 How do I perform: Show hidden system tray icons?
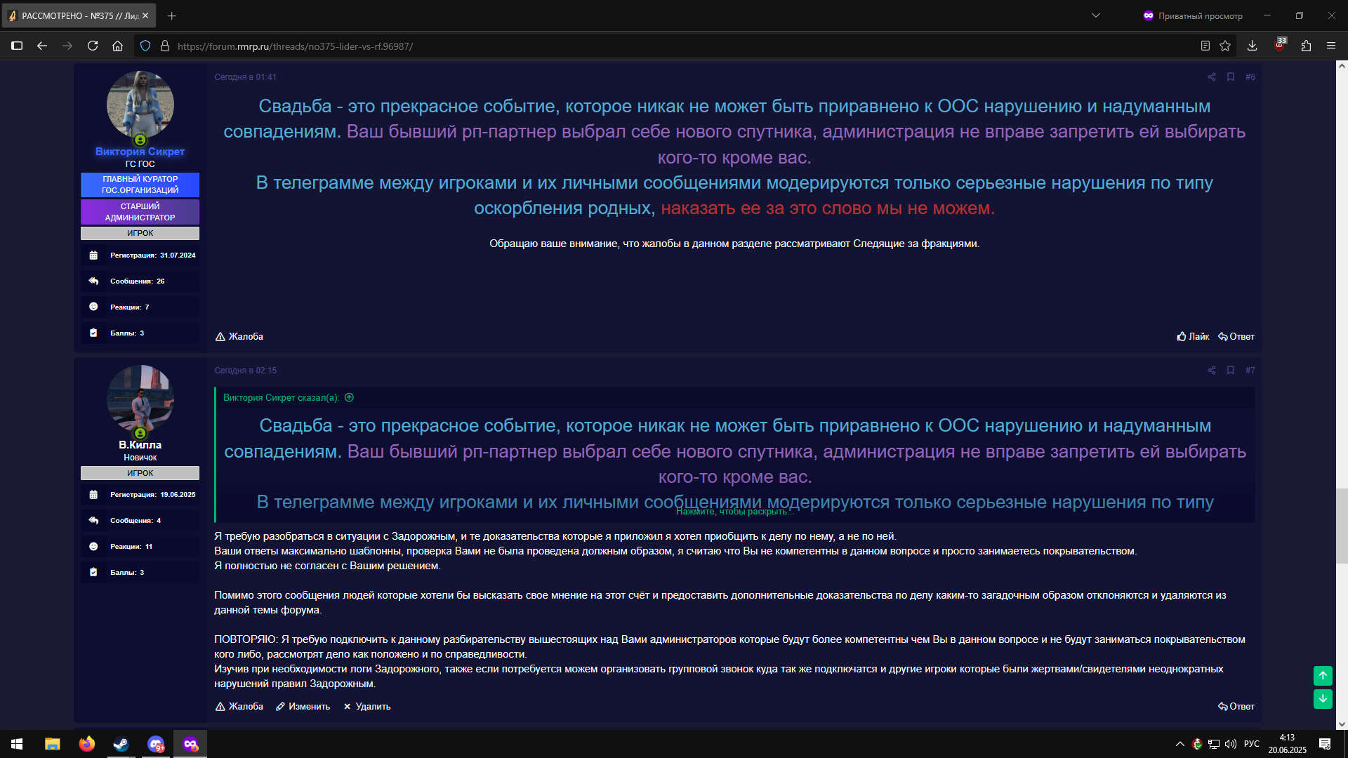pyautogui.click(x=1179, y=744)
